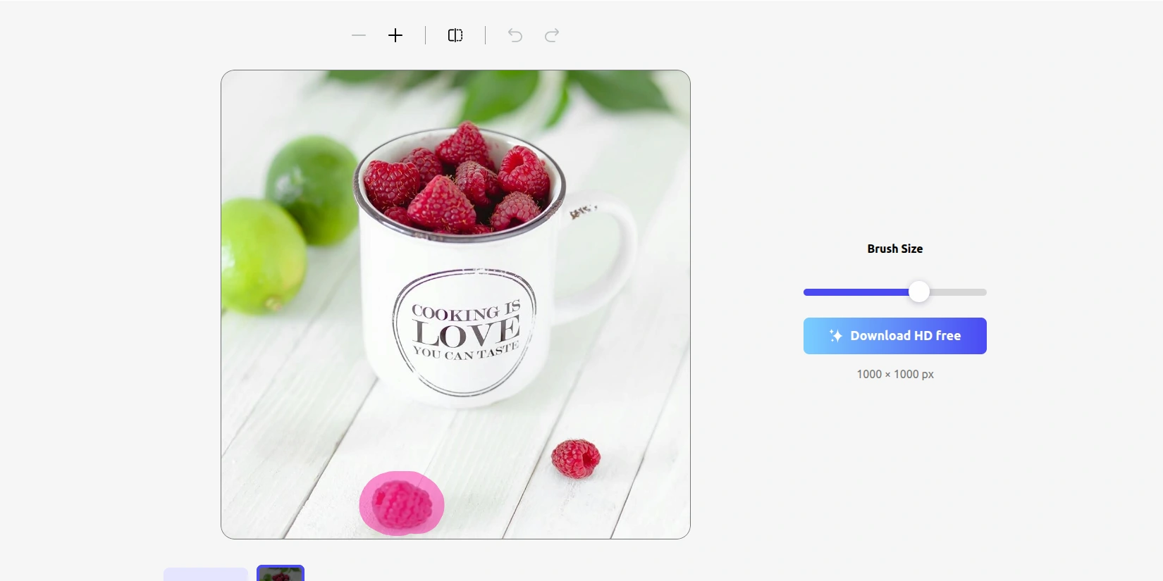The image size is (1163, 581).
Task: Undo the last brush stroke
Action: point(515,35)
